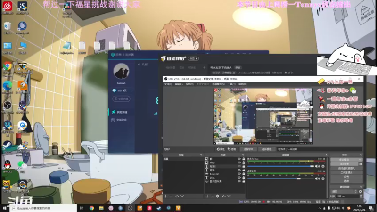377x212 pixels.
Task: Pop out the 场景 dock panel
Action: (201, 155)
